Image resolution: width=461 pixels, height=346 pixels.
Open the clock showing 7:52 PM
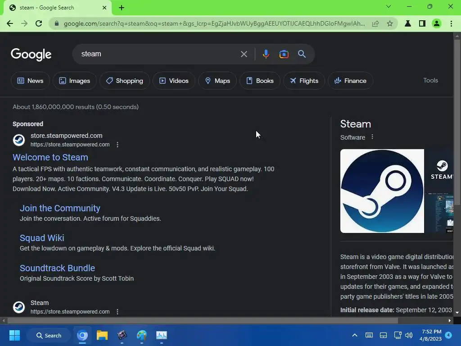pyautogui.click(x=430, y=335)
